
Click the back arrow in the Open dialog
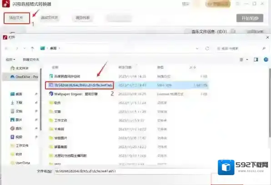[x=6, y=48]
